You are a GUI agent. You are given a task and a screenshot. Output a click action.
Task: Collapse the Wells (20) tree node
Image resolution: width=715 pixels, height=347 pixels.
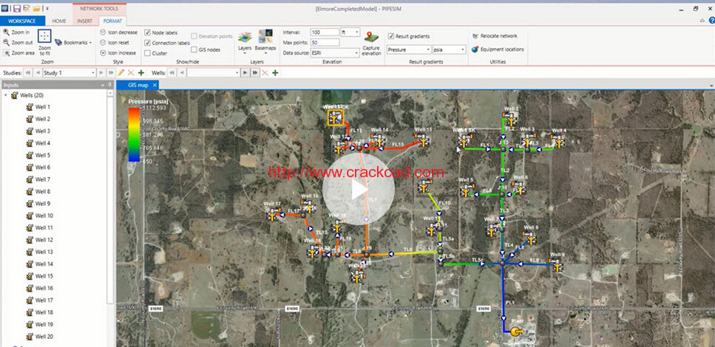click(5, 96)
